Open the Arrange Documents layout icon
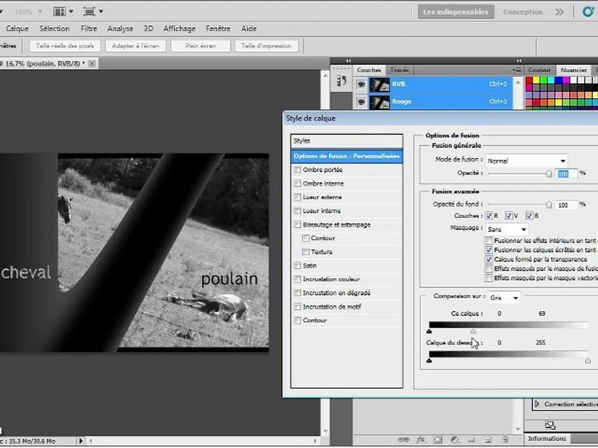This screenshot has width=598, height=448. (x=60, y=12)
